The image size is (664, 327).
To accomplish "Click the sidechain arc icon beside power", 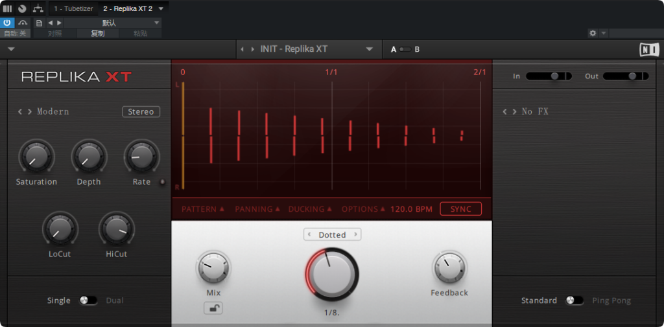I will click(23, 23).
